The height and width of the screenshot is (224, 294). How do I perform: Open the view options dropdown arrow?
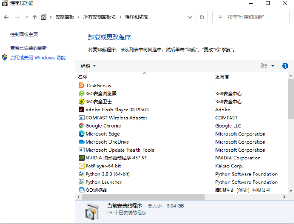tap(273, 66)
